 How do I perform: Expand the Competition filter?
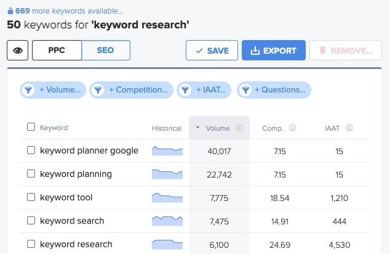130,90
